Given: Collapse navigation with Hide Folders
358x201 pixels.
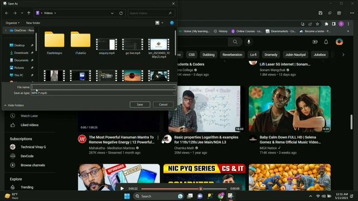Looking at the screenshot, I should click(14, 106).
